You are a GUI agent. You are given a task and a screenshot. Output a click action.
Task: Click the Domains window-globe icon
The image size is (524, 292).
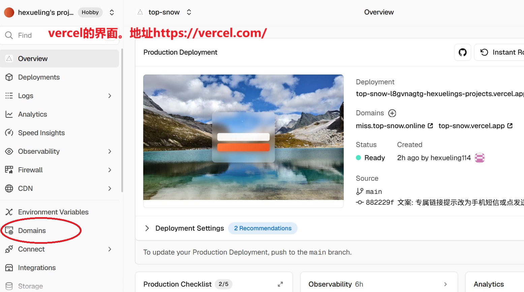click(x=9, y=231)
